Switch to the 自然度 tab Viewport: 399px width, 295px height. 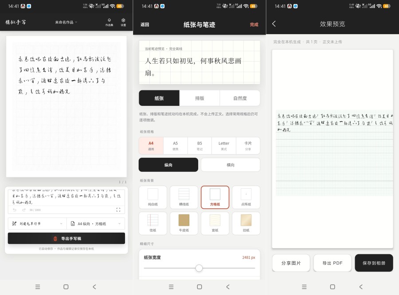(240, 98)
